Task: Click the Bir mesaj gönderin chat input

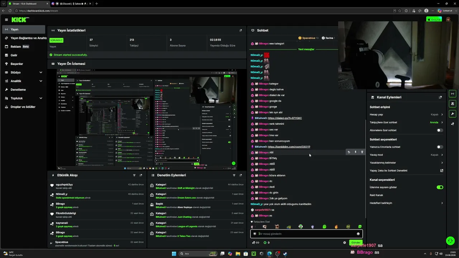Action: coord(307,234)
